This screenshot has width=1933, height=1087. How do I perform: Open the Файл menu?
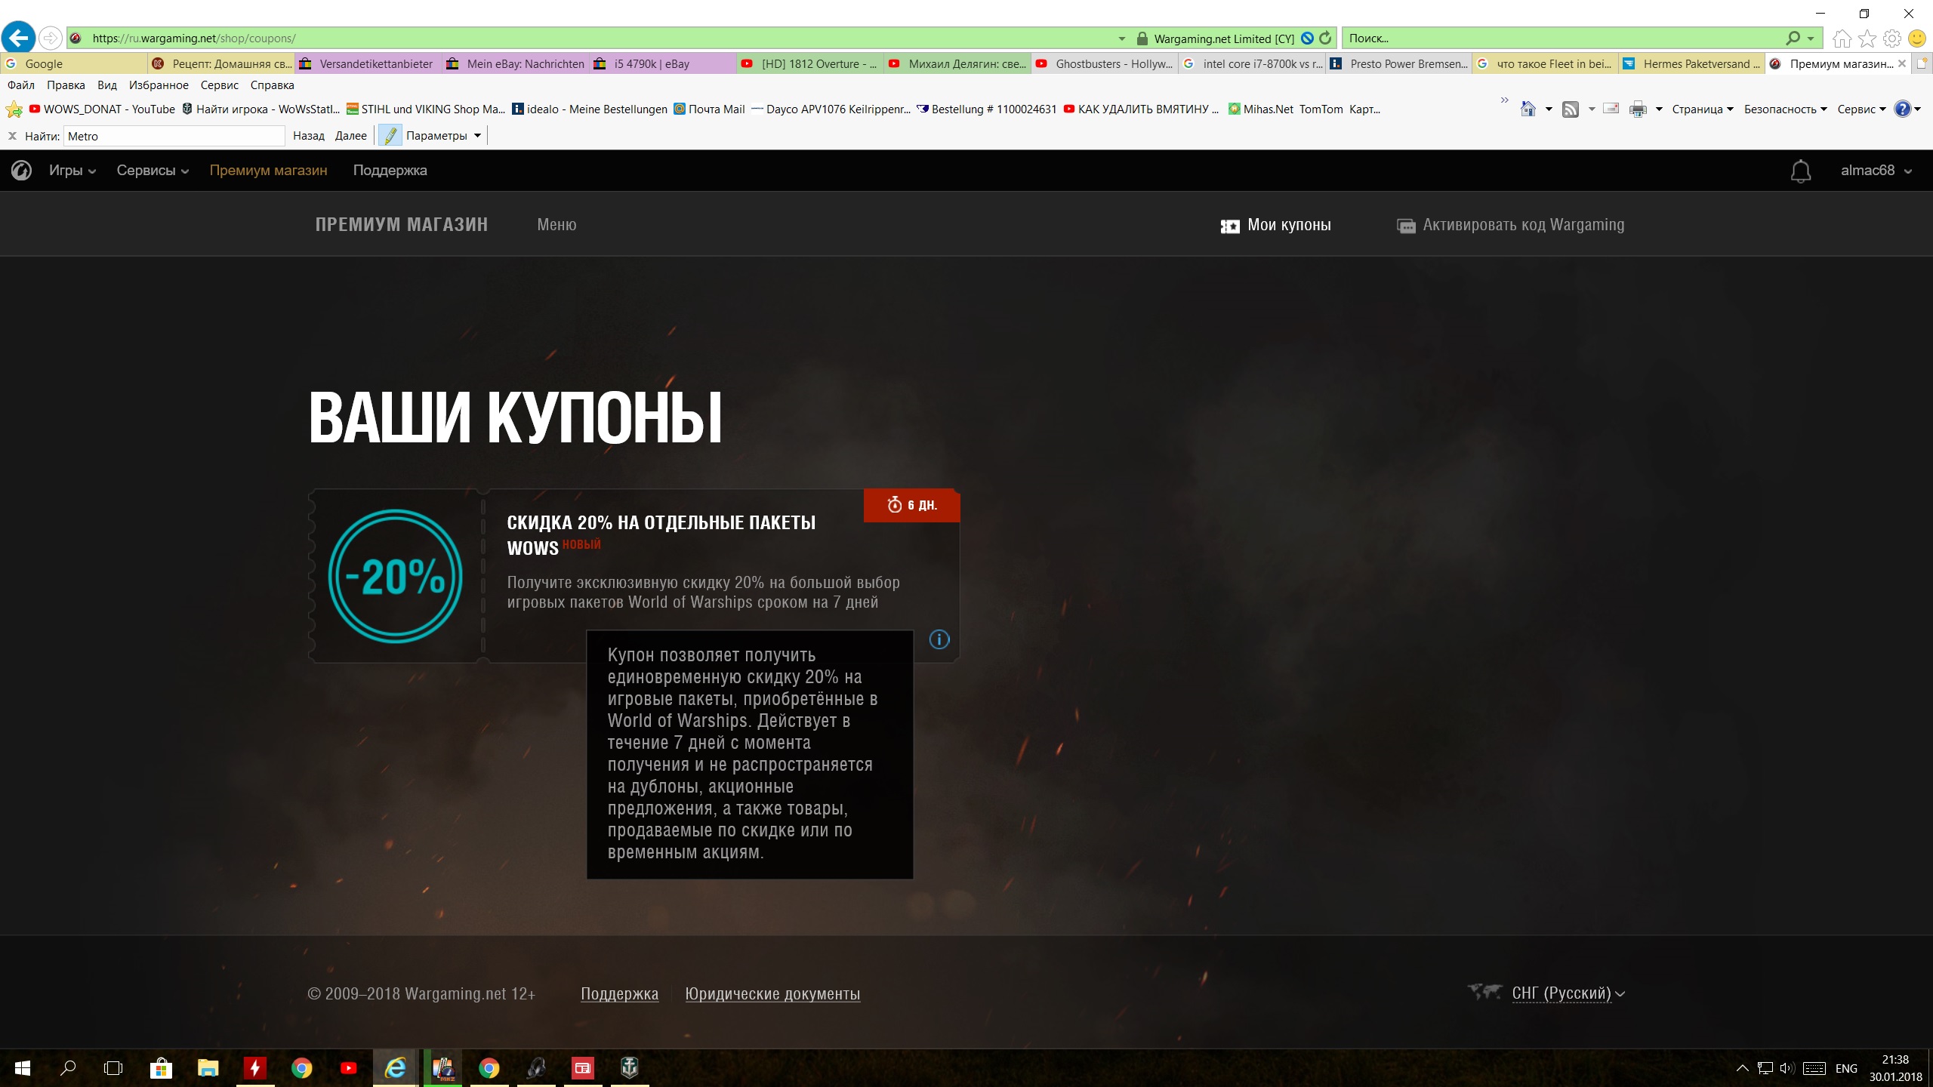[x=21, y=85]
